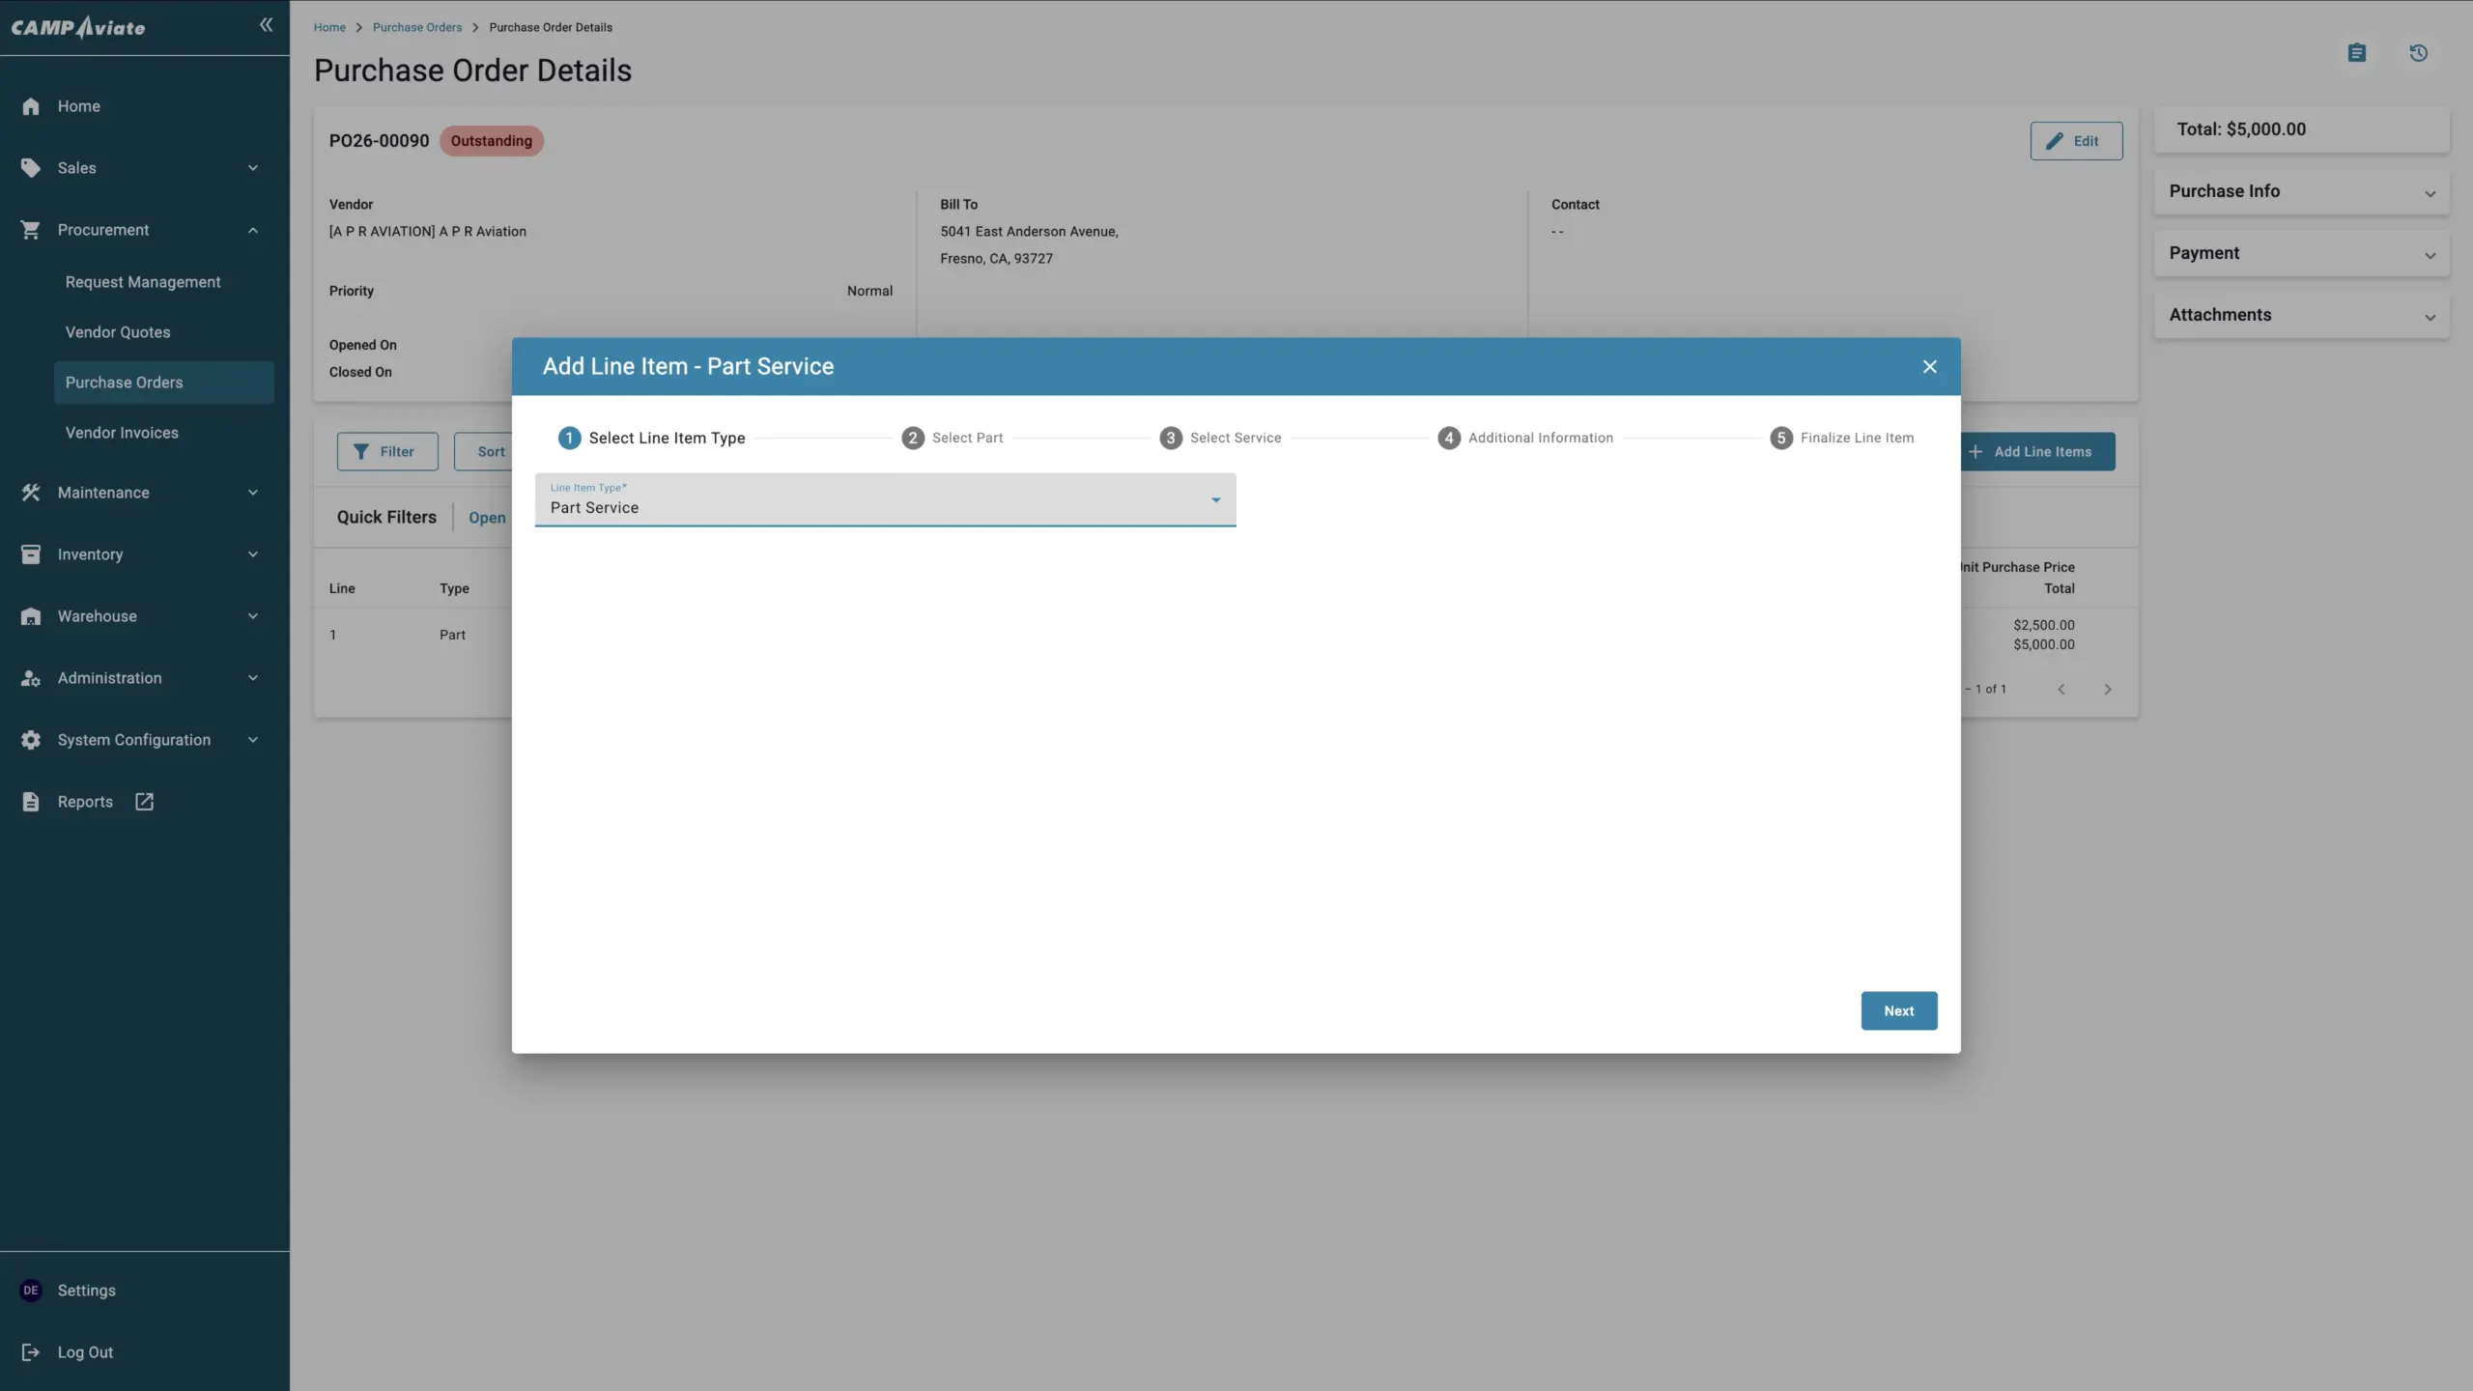This screenshot has width=2473, height=1391.
Task: Open Vendor Invoices in sidebar
Action: coord(122,433)
